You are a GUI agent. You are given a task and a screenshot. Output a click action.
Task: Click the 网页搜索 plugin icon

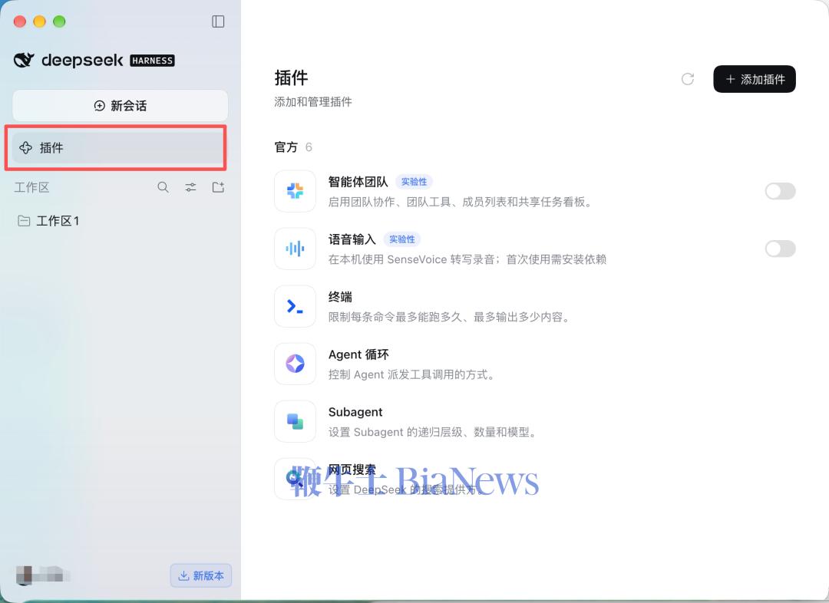click(295, 479)
